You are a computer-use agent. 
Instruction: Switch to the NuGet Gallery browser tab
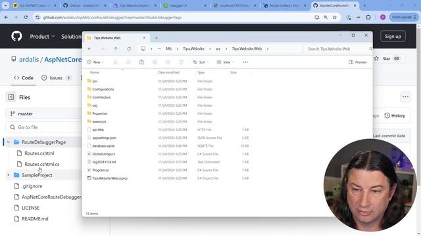(x=285, y=5)
